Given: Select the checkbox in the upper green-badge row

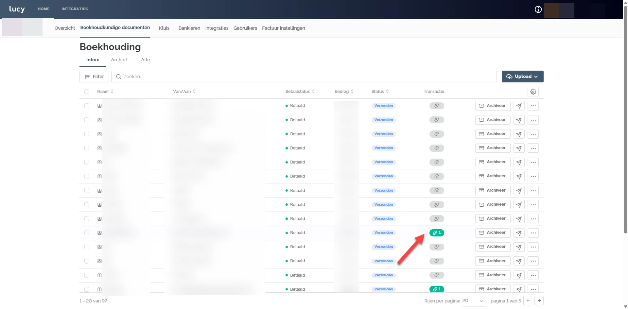Looking at the screenshot, I should 87,233.
